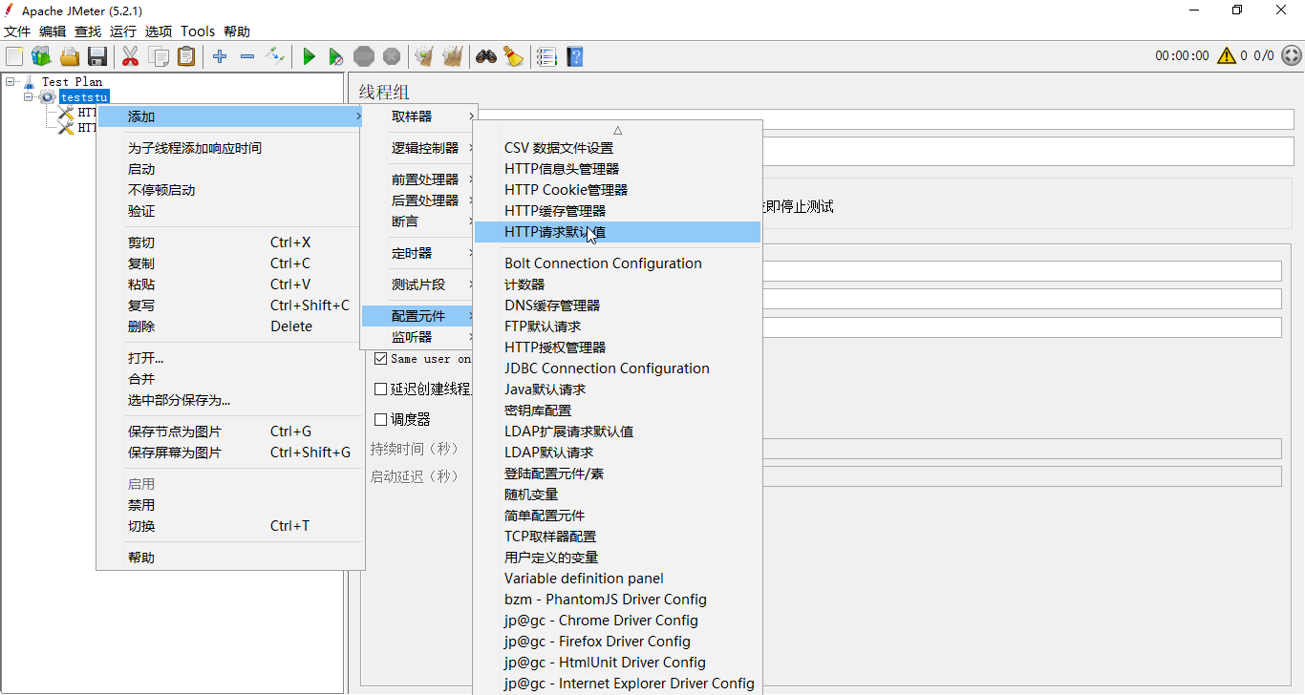
Task: Select the Test Plan tree node
Action: pyautogui.click(x=72, y=82)
